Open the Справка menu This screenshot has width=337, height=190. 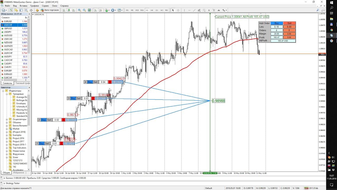[x=65, y=6]
